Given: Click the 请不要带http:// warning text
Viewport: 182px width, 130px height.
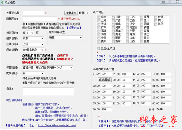Looking at the screenshot, I should (x=71, y=19).
